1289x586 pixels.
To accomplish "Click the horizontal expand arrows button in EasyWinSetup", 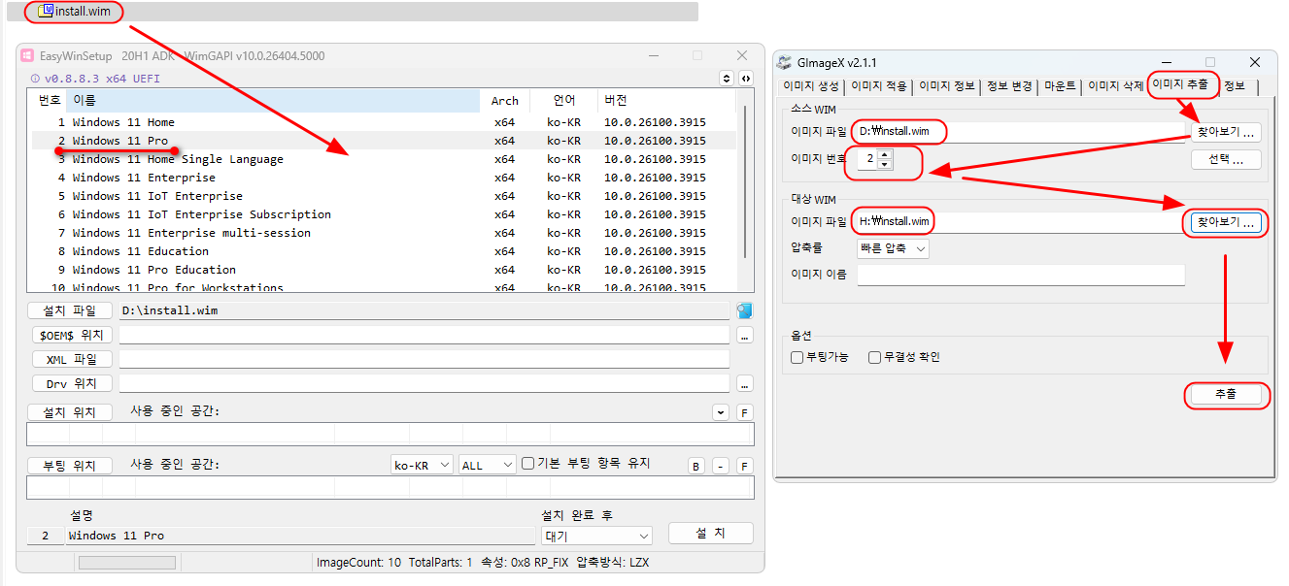I will click(745, 79).
